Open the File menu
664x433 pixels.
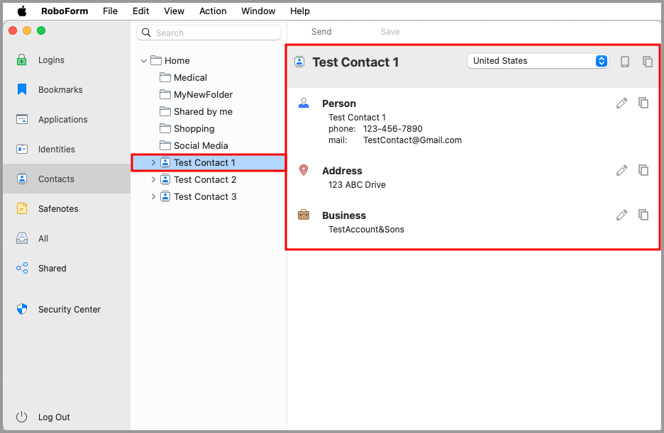110,11
